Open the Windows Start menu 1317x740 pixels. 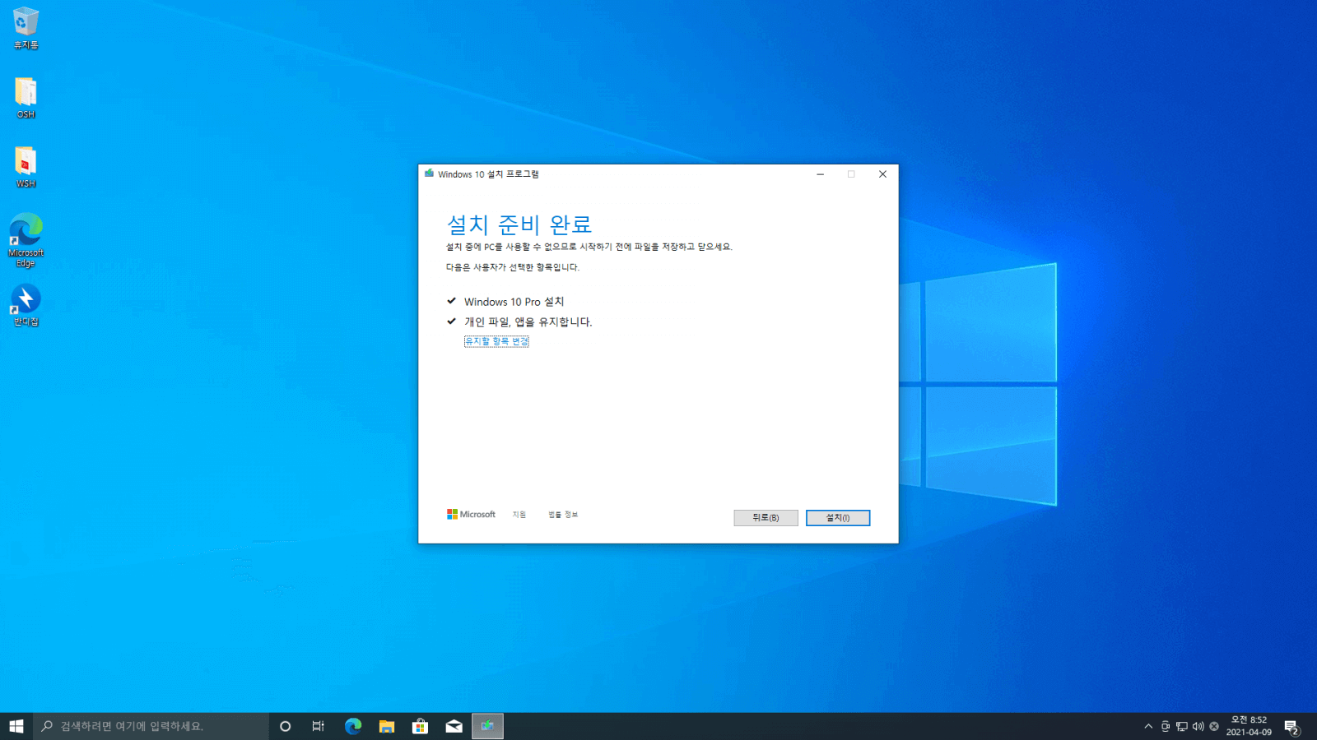[x=16, y=726]
